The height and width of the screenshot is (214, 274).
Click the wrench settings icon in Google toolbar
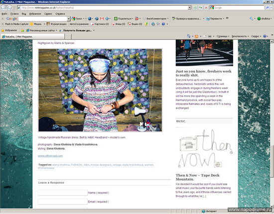pyautogui.click(x=251, y=18)
